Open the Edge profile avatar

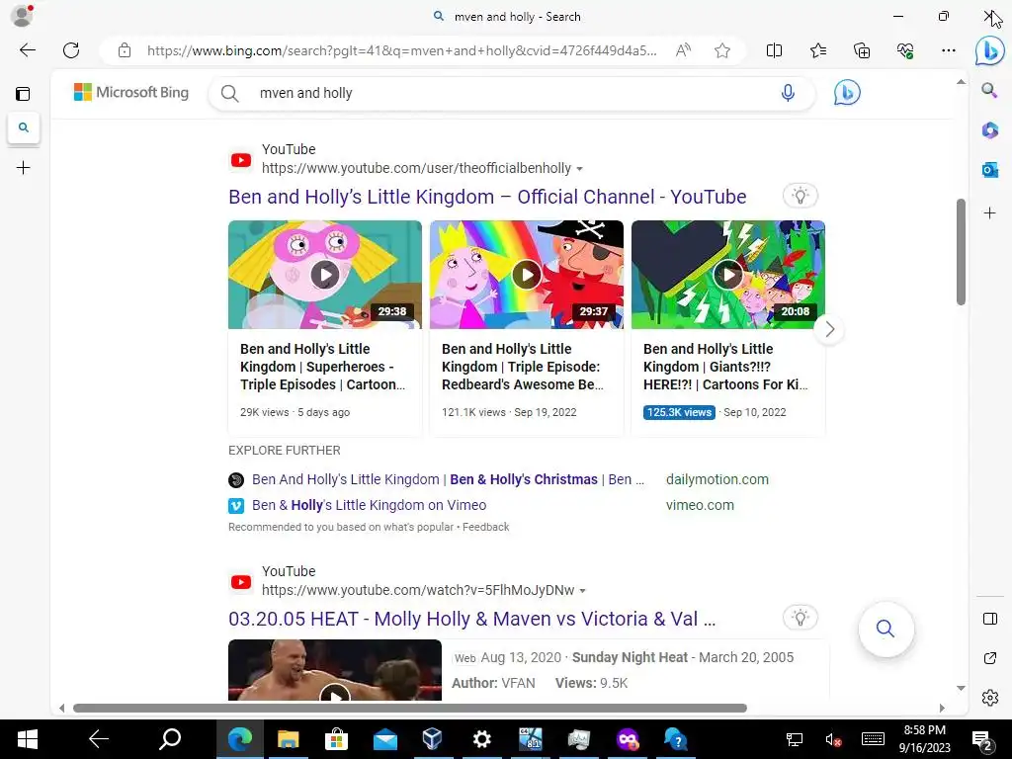pyautogui.click(x=22, y=16)
